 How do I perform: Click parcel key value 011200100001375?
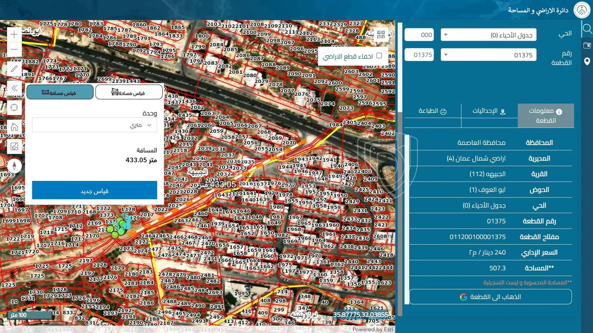(x=477, y=237)
